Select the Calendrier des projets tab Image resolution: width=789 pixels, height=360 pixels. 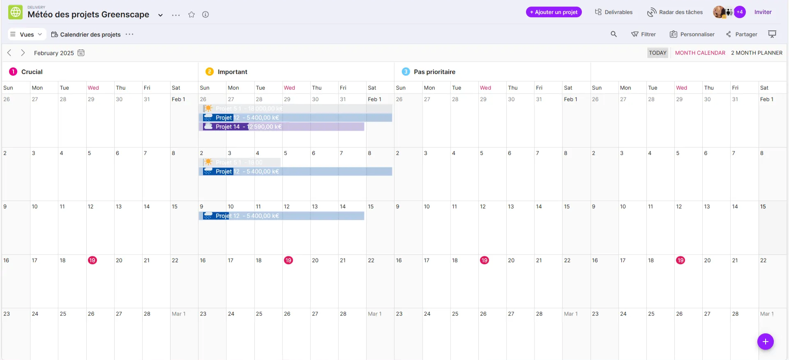[86, 35]
